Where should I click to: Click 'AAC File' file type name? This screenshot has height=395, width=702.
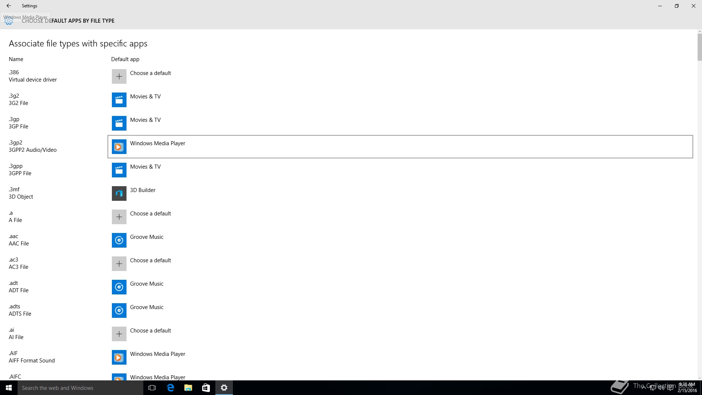click(x=19, y=244)
